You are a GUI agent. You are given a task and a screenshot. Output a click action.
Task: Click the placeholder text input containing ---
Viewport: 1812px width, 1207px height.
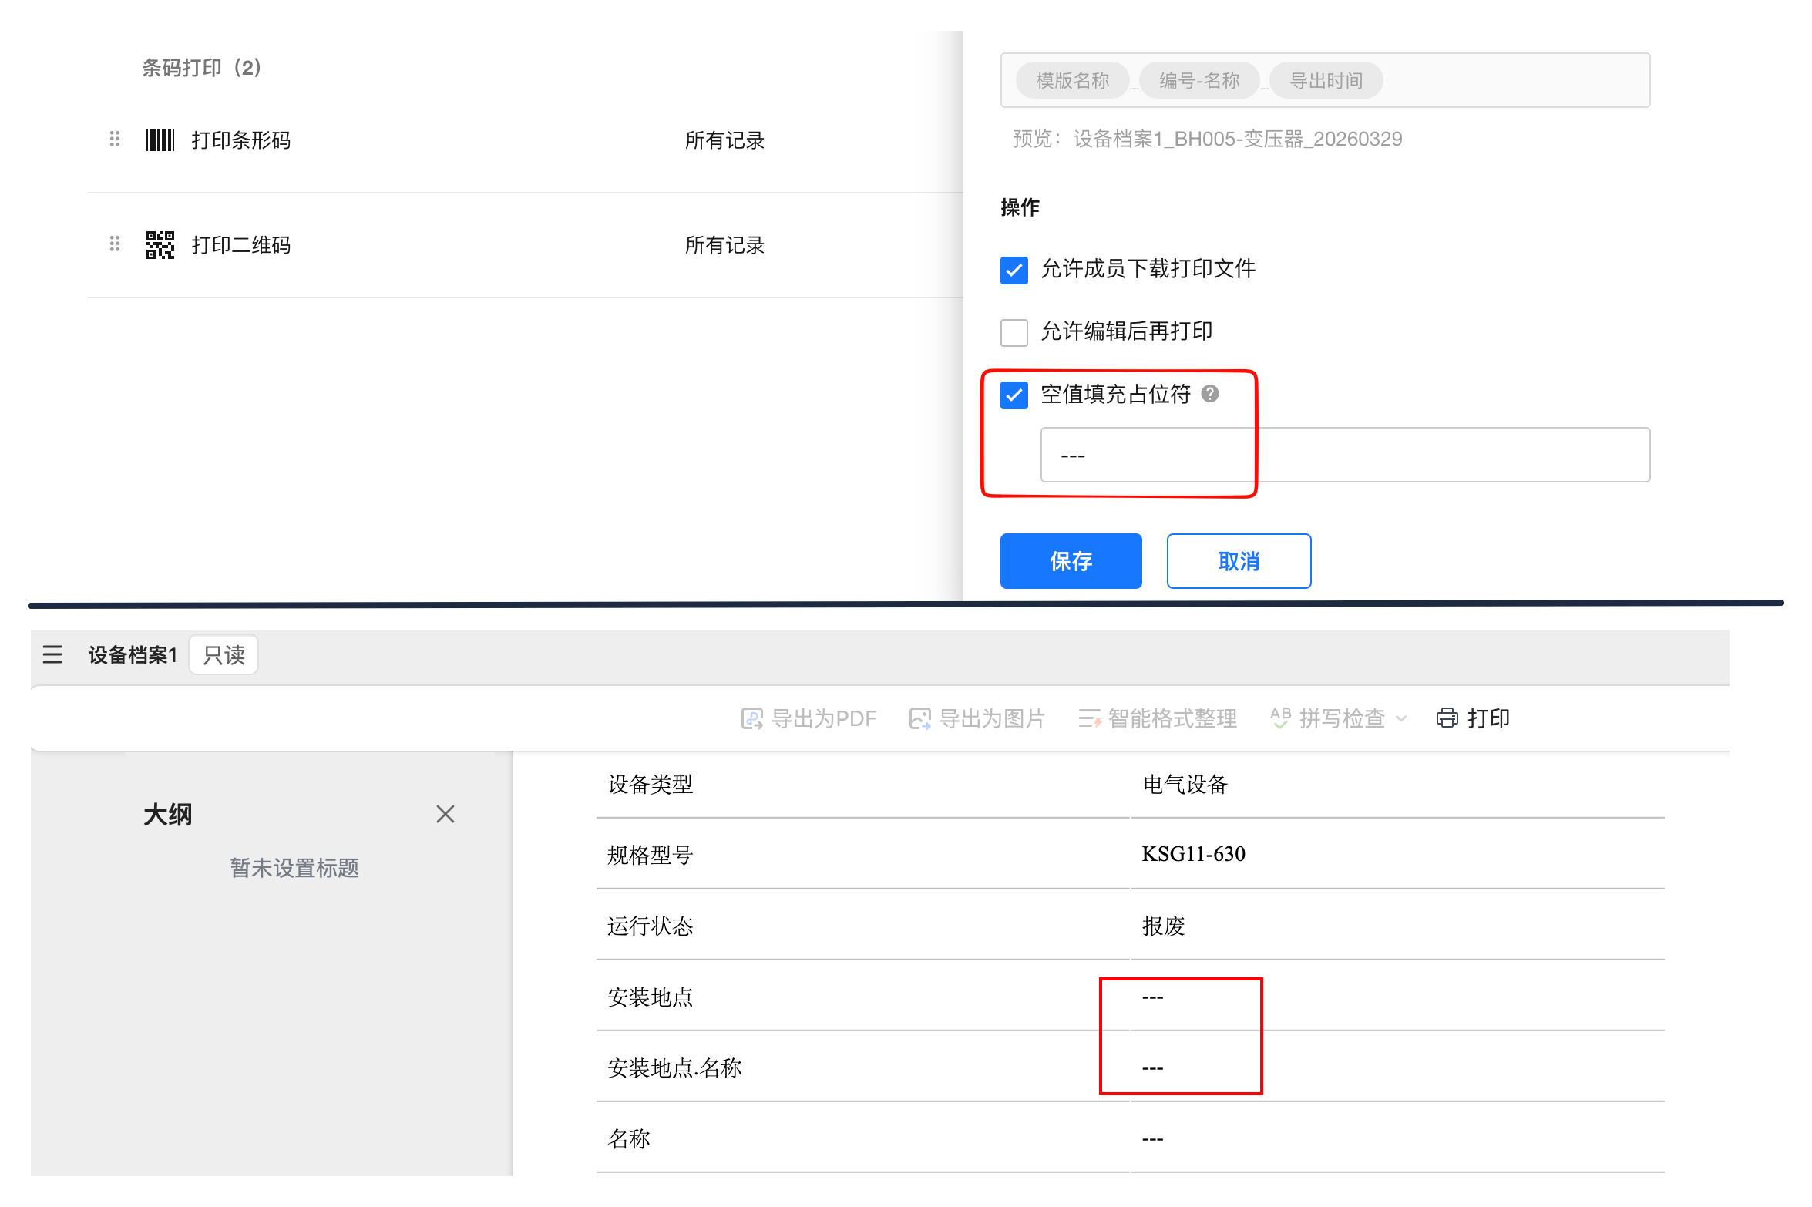[1344, 455]
